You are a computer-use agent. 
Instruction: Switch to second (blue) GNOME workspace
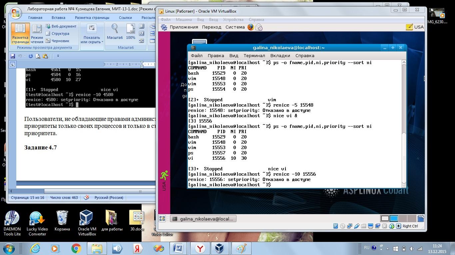point(394,218)
